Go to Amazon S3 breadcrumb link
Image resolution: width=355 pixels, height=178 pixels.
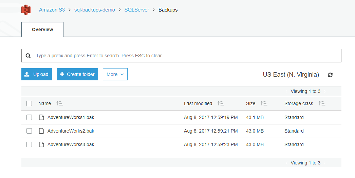(x=52, y=10)
